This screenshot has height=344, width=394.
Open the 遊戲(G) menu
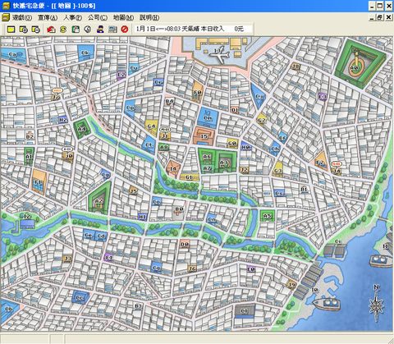click(x=22, y=17)
